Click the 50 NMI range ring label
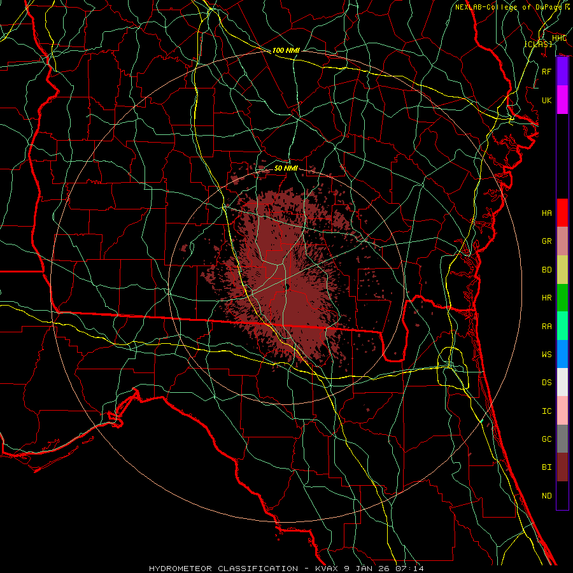573x573 pixels. click(286, 168)
